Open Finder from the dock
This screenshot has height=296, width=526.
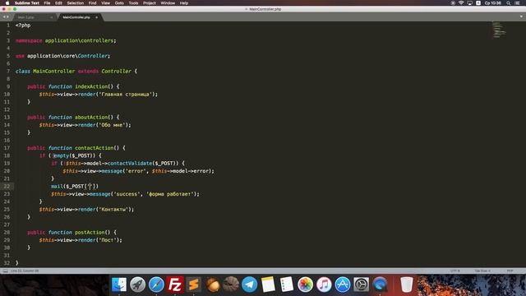click(x=118, y=284)
